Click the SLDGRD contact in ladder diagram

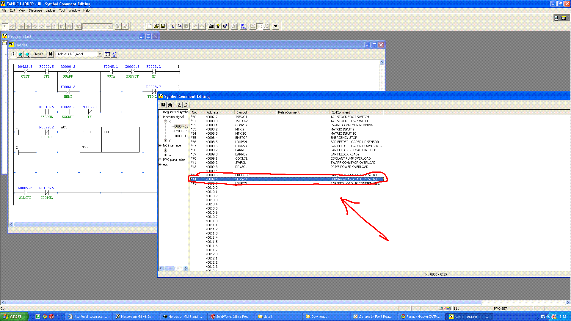(x=25, y=193)
